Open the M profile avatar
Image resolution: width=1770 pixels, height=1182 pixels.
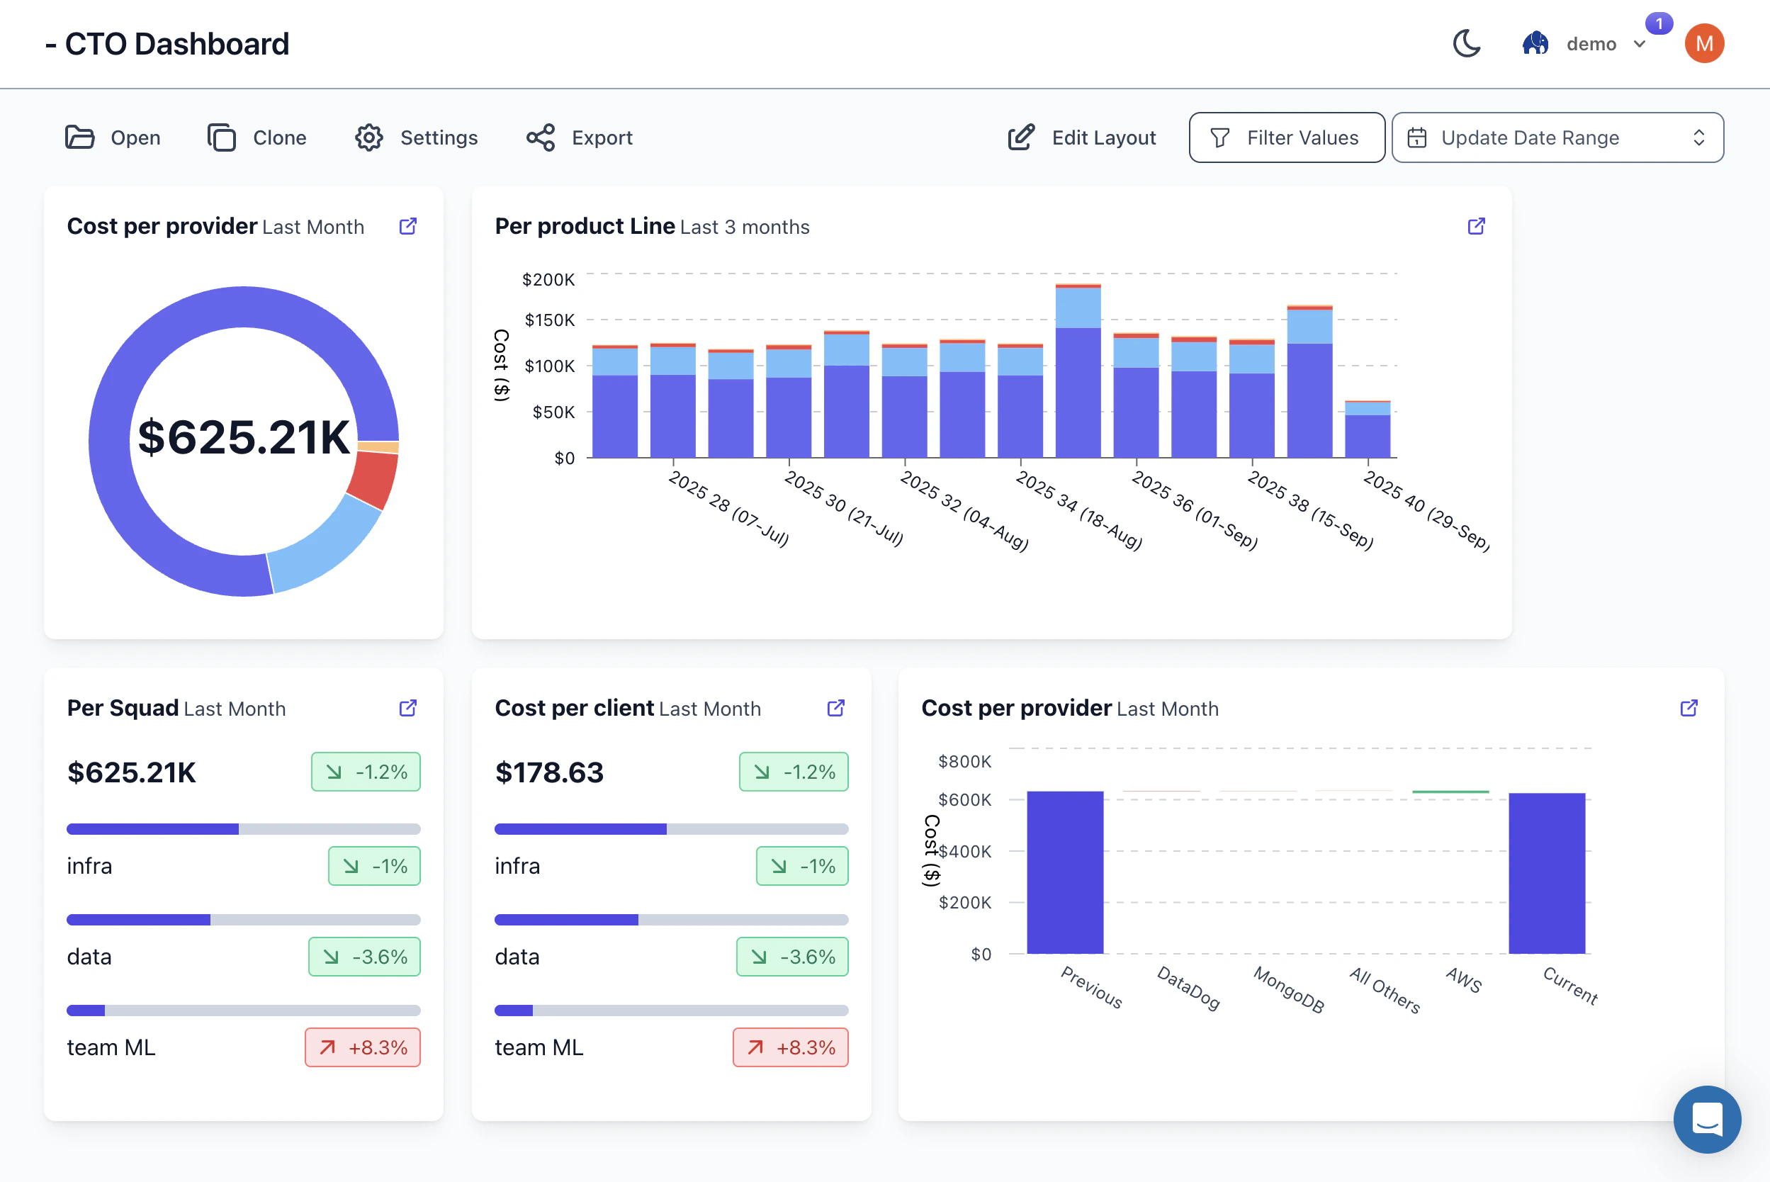[1704, 43]
